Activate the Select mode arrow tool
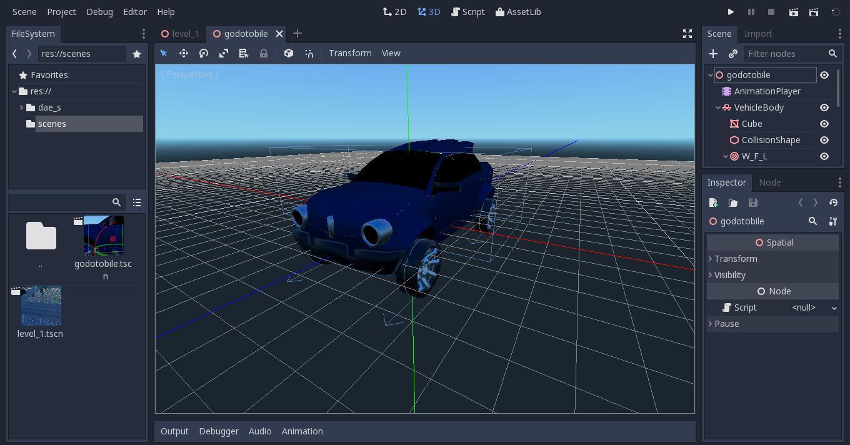 click(x=164, y=53)
